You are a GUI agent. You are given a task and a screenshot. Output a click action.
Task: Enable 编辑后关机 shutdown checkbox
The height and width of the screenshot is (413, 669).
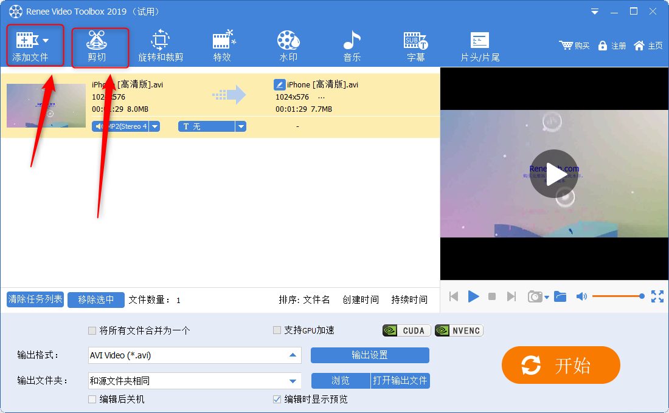(x=92, y=400)
